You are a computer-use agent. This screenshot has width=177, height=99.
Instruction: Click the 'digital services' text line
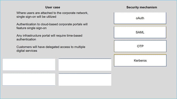(x=27, y=51)
